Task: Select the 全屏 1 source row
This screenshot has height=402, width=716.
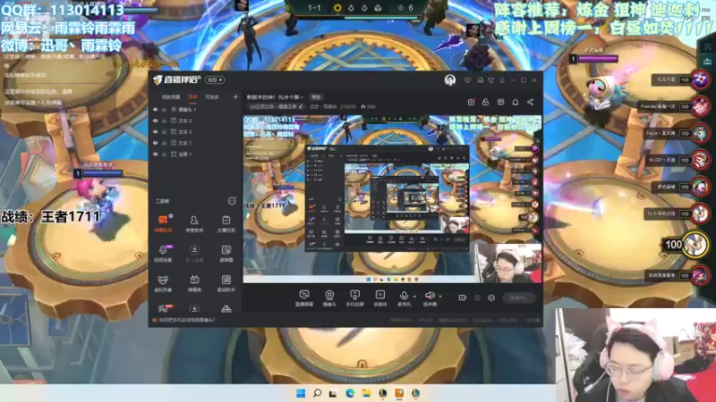Action: (195, 154)
